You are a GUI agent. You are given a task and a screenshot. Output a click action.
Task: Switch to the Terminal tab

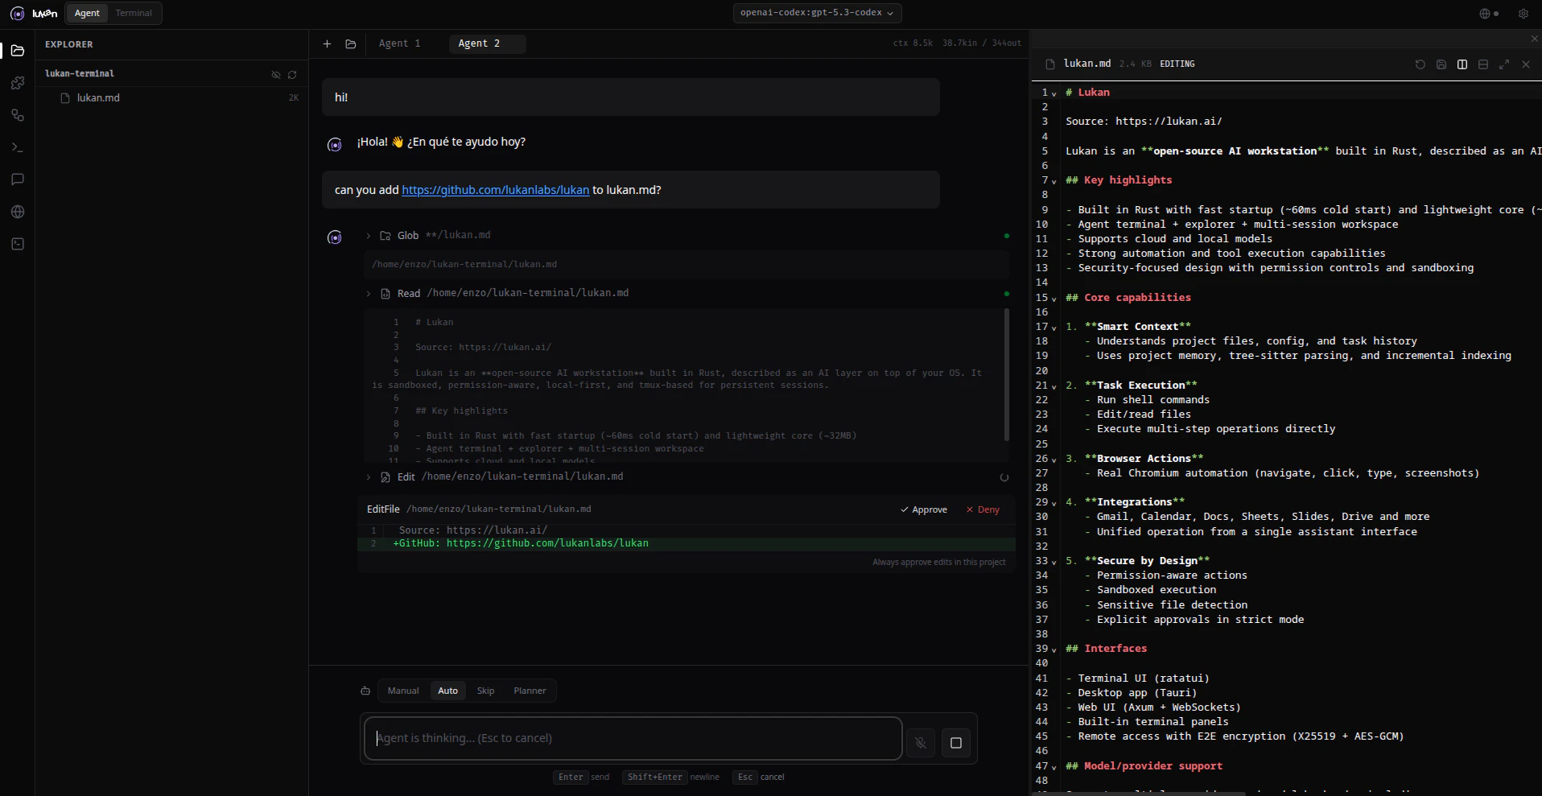coord(134,13)
